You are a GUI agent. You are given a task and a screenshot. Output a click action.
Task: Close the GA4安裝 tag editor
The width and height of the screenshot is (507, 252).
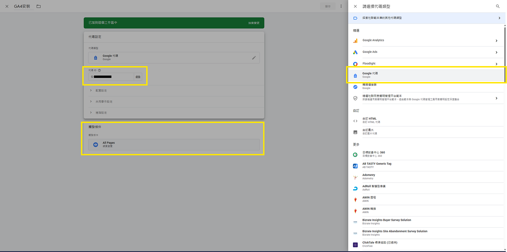coord(7,6)
